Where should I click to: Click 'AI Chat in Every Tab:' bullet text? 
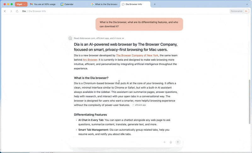click(x=91, y=120)
